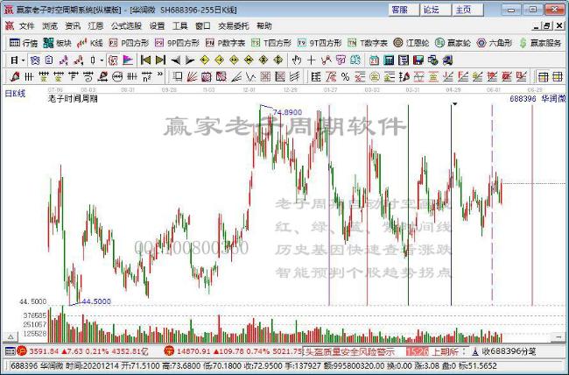Select the hand pan tool
569x375 pixels.
pyautogui.click(x=297, y=60)
